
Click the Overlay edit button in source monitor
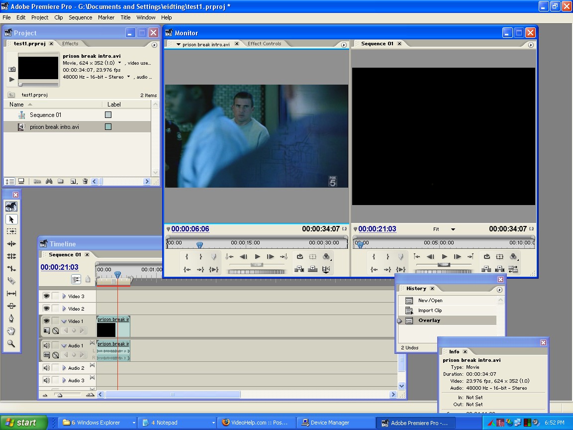pyautogui.click(x=313, y=269)
